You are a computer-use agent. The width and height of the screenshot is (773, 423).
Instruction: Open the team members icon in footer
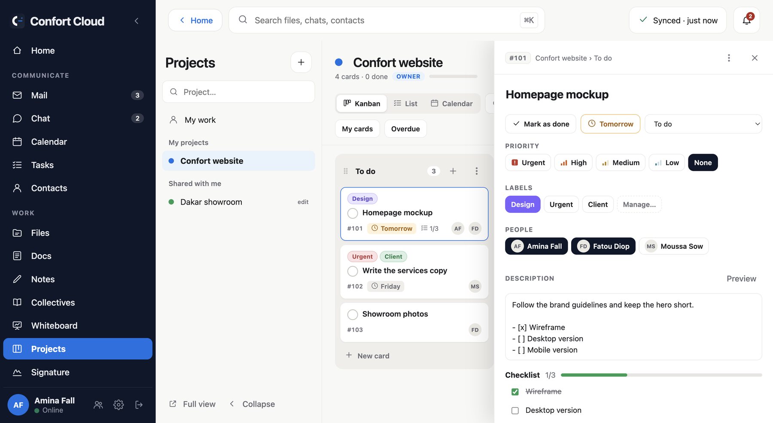(98, 405)
